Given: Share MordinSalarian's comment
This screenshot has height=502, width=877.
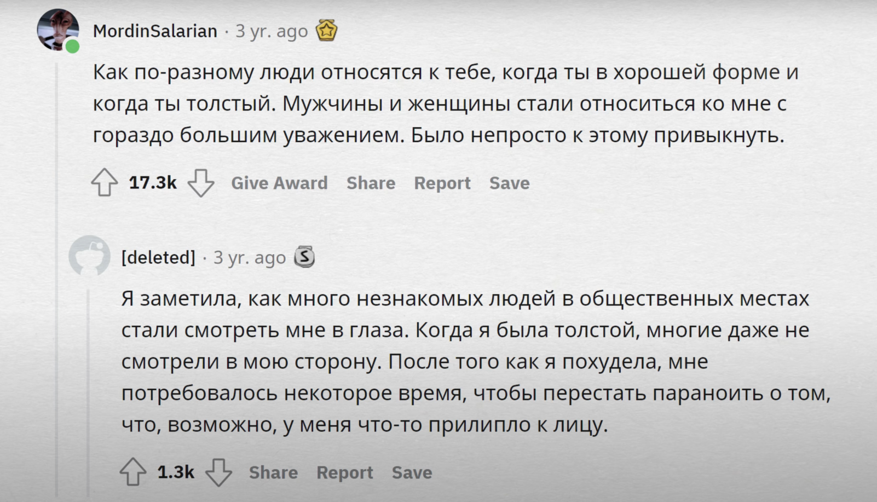Looking at the screenshot, I should (371, 183).
